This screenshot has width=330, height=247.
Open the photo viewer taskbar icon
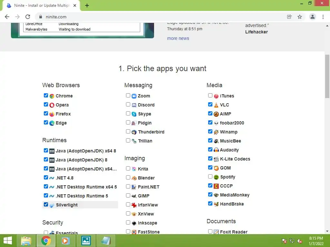click(x=86, y=241)
